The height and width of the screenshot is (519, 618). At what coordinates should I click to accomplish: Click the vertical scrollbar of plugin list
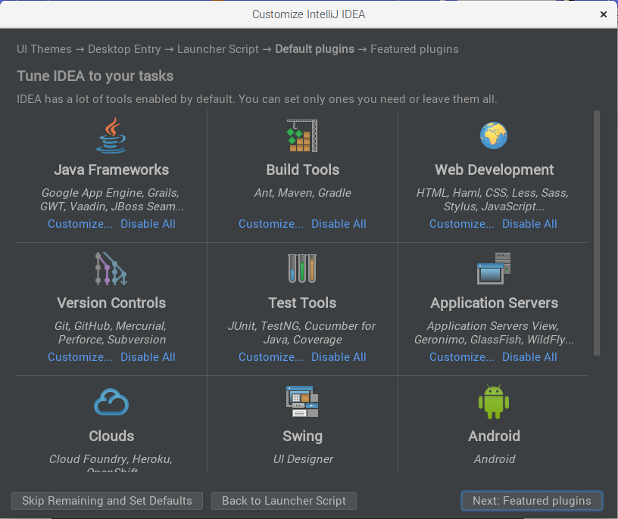pos(597,233)
